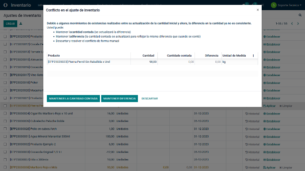Tick checkbox for Cigarrillo Marlboro Rojo row

tap(5, 114)
